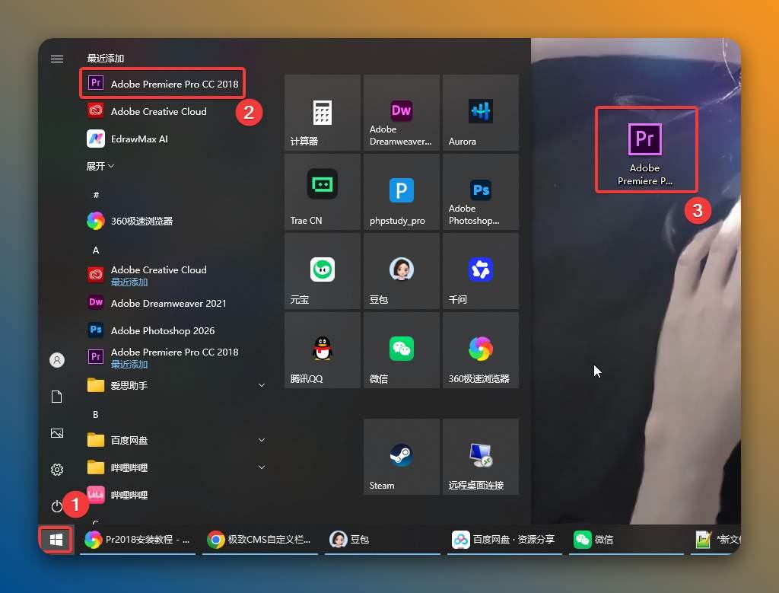Viewport: 779px width, 593px height.
Task: Expand the 爱思助手 folder chevron
Action: [262, 385]
